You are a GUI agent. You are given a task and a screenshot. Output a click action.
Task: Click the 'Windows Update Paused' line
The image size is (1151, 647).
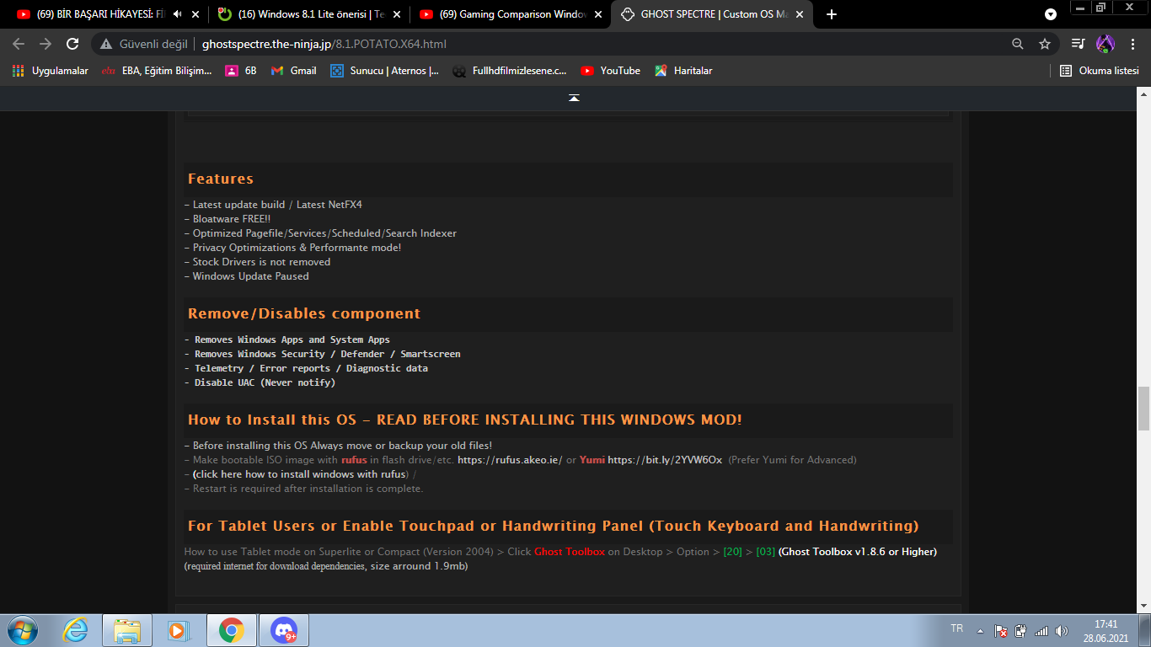click(x=247, y=276)
